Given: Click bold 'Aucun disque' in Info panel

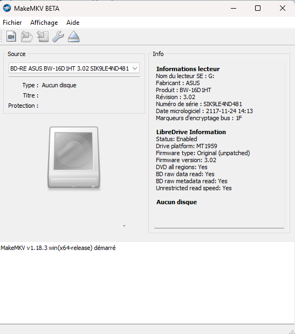Looking at the screenshot, I should [176, 202].
